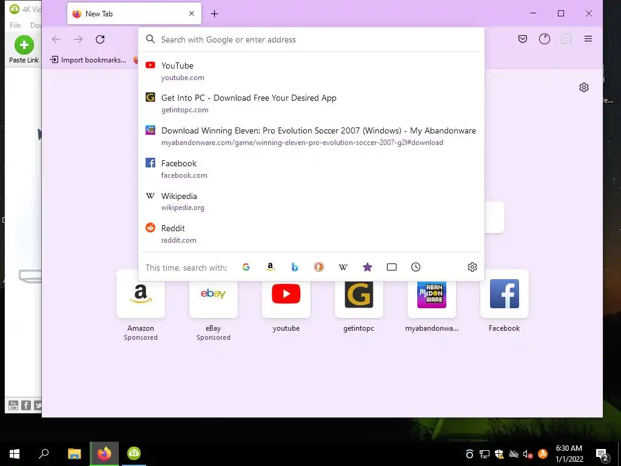Viewport: 621px width, 466px height.
Task: Click the taskbar clock showing 6:30 AM
Action: (569, 454)
